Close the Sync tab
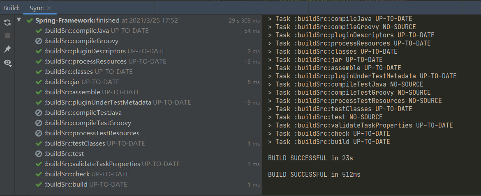 pyautogui.click(x=49, y=8)
